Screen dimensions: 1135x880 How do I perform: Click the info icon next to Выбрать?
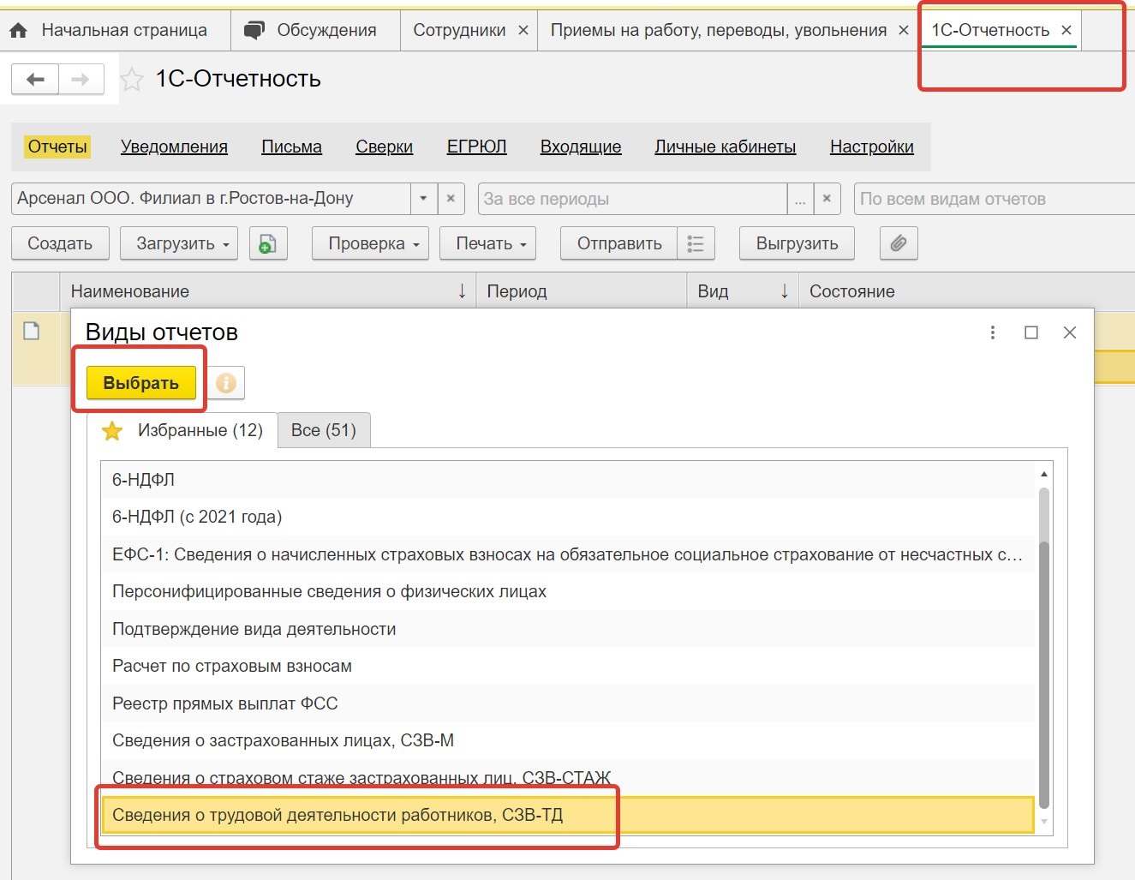(226, 383)
